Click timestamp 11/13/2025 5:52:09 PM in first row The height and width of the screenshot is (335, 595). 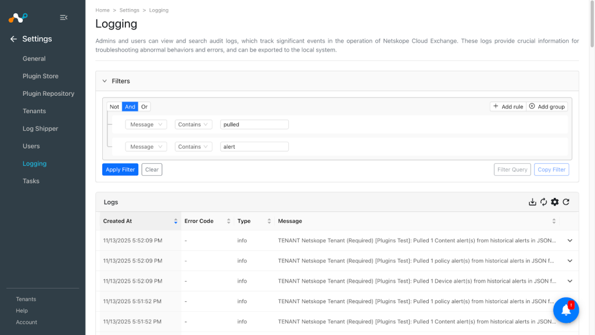coord(133,240)
